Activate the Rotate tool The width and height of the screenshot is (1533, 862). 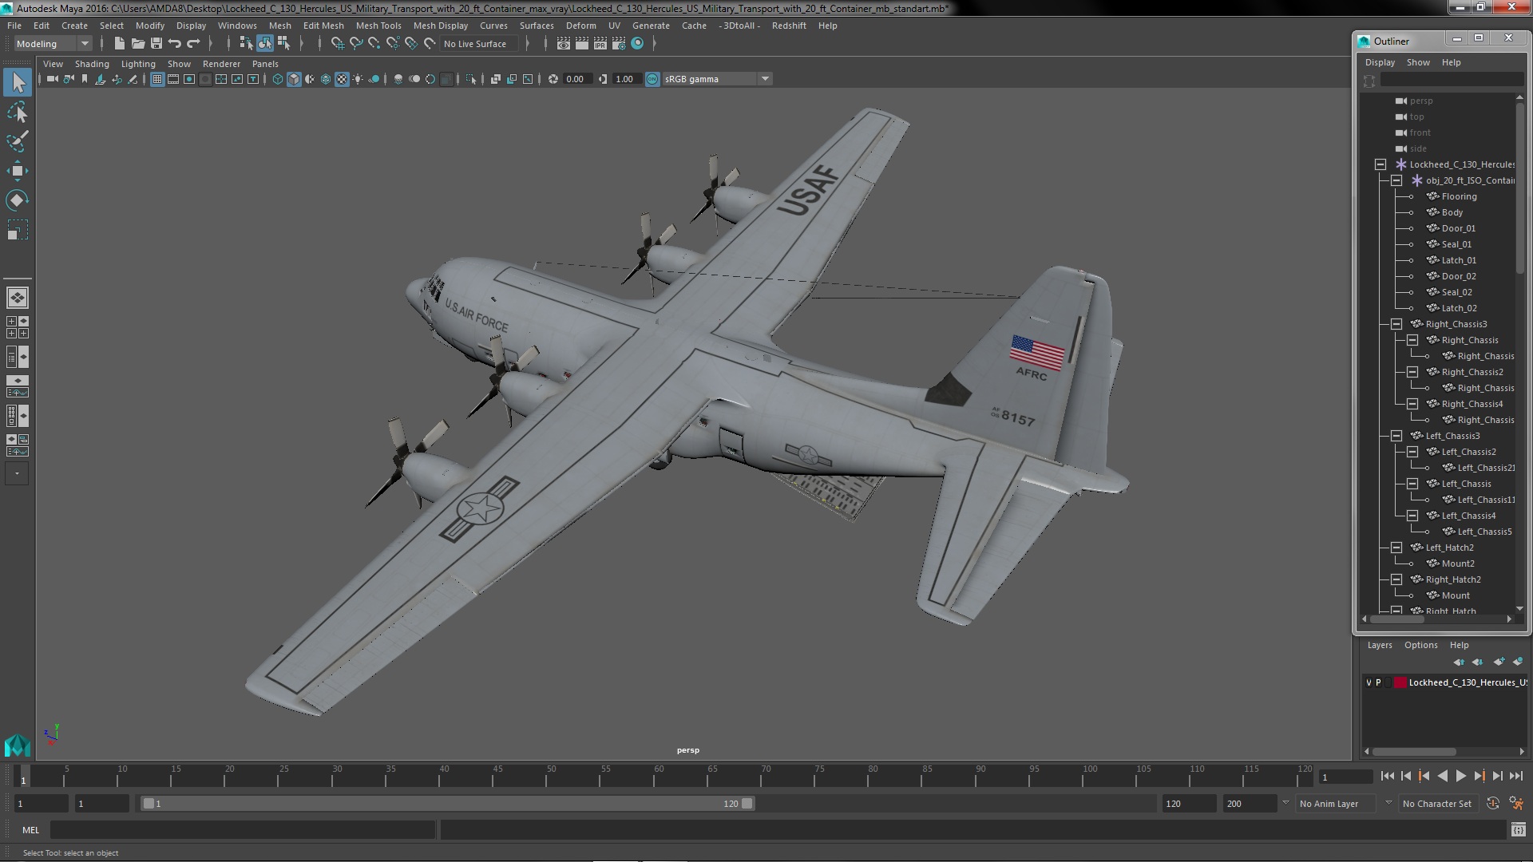18,200
